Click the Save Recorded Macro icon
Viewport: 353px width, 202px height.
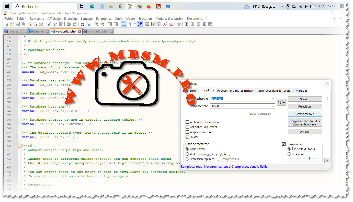coord(210,24)
